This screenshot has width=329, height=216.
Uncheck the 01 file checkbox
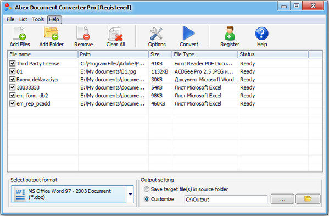(13, 71)
